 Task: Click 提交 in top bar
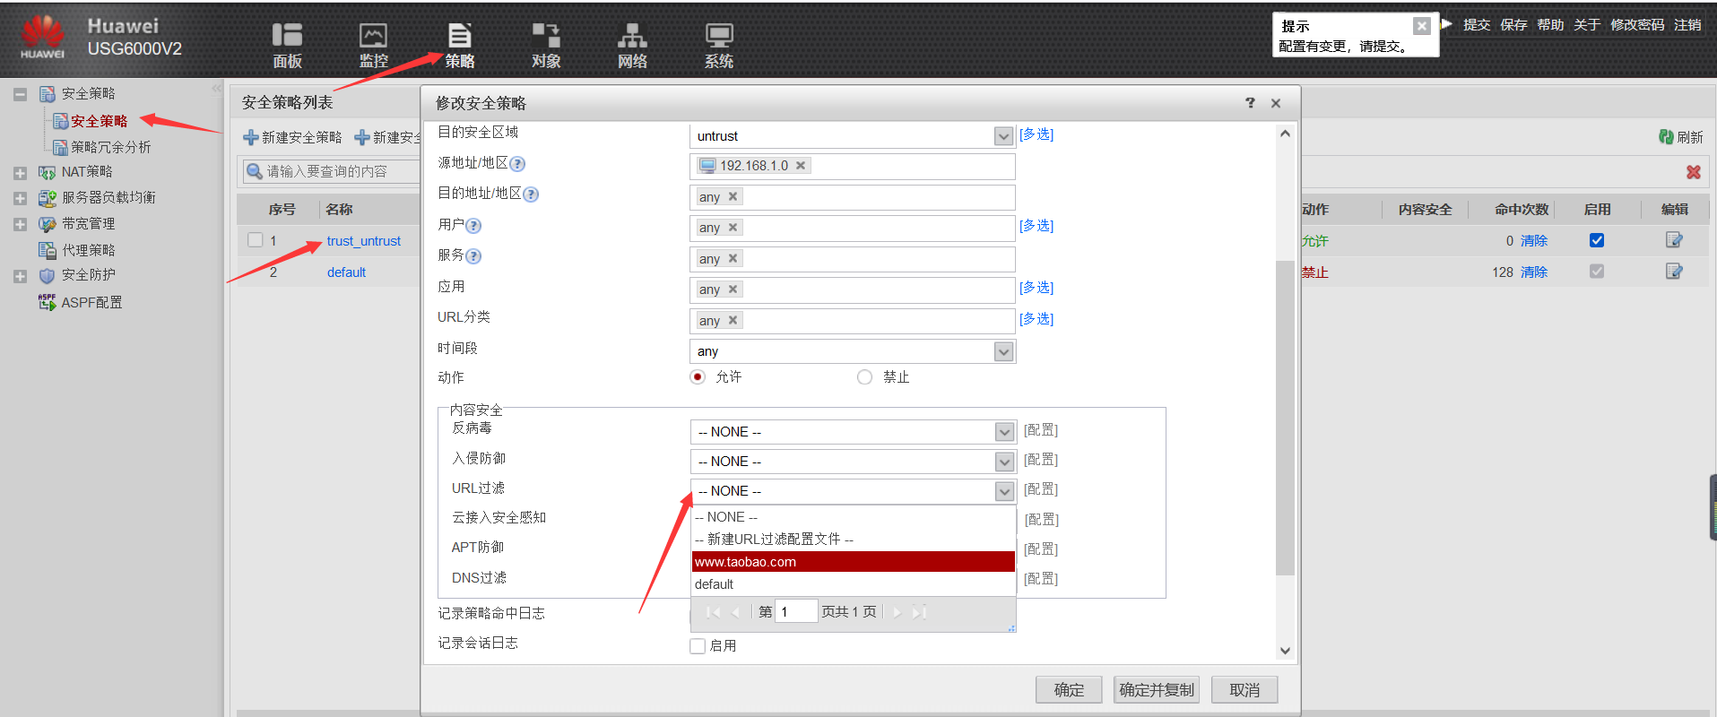1477,25
